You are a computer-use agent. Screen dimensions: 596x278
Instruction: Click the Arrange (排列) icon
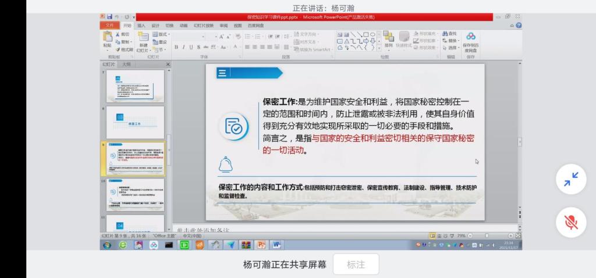click(x=388, y=39)
